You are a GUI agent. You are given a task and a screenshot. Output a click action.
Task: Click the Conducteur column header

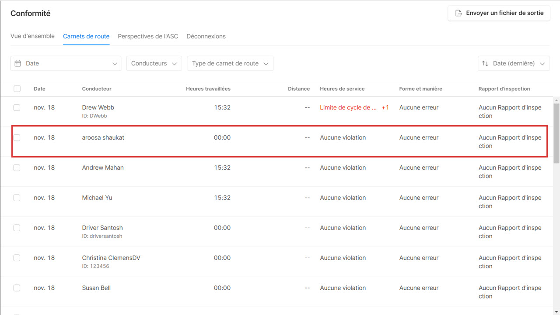tap(97, 89)
